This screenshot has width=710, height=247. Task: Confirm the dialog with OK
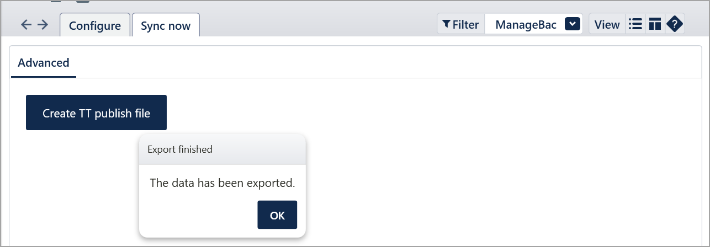tap(277, 215)
